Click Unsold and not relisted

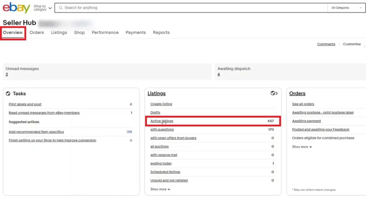pos(169,180)
